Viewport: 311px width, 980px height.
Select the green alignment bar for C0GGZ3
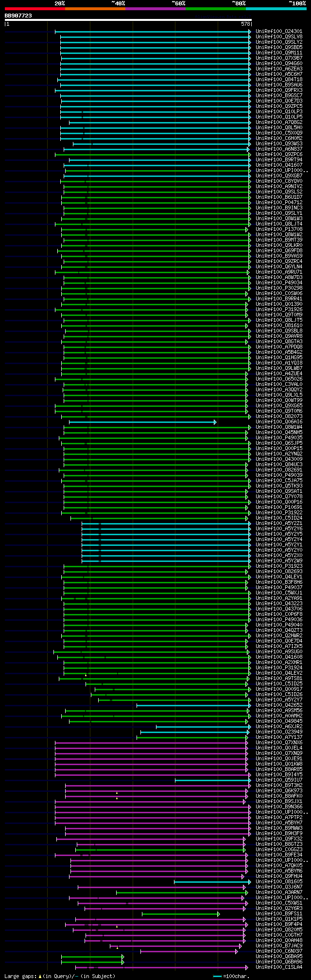[160, 850]
